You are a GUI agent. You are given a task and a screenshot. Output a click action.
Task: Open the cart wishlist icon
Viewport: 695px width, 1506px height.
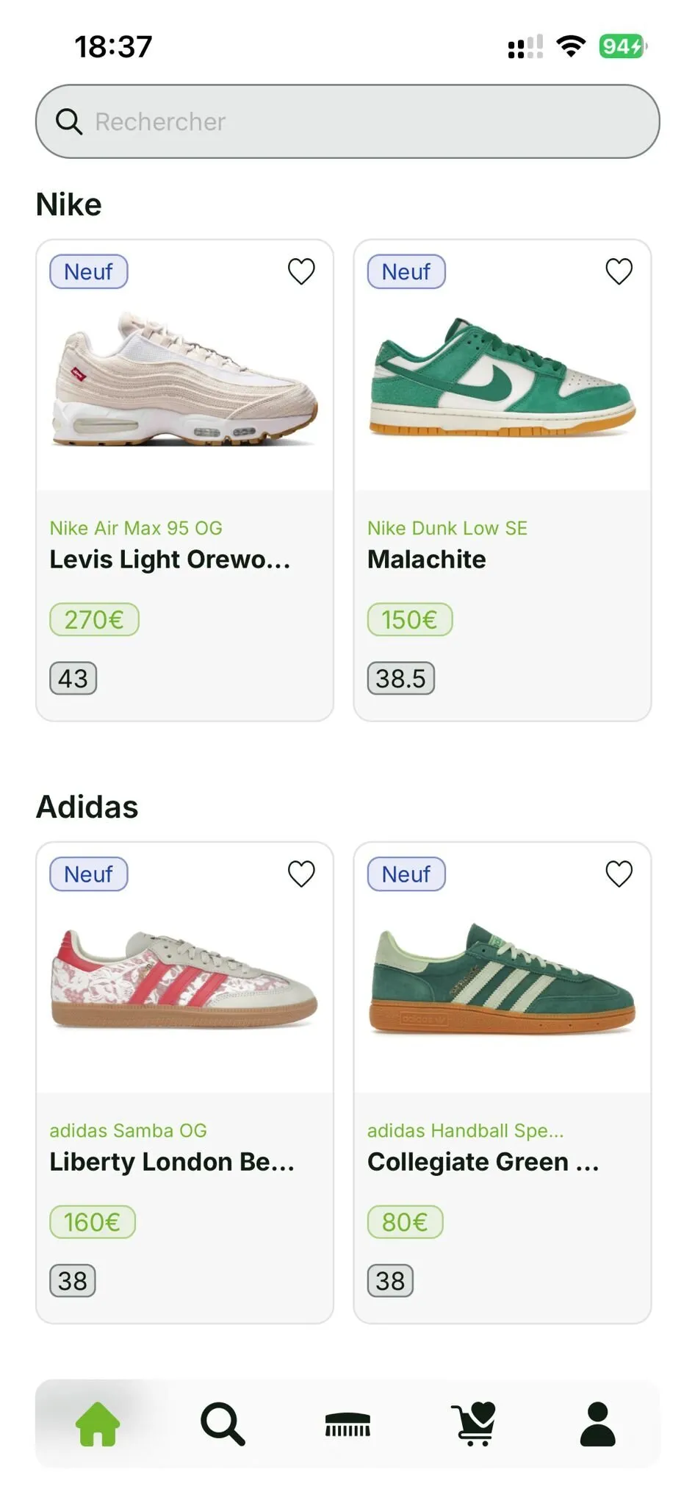(473, 1424)
